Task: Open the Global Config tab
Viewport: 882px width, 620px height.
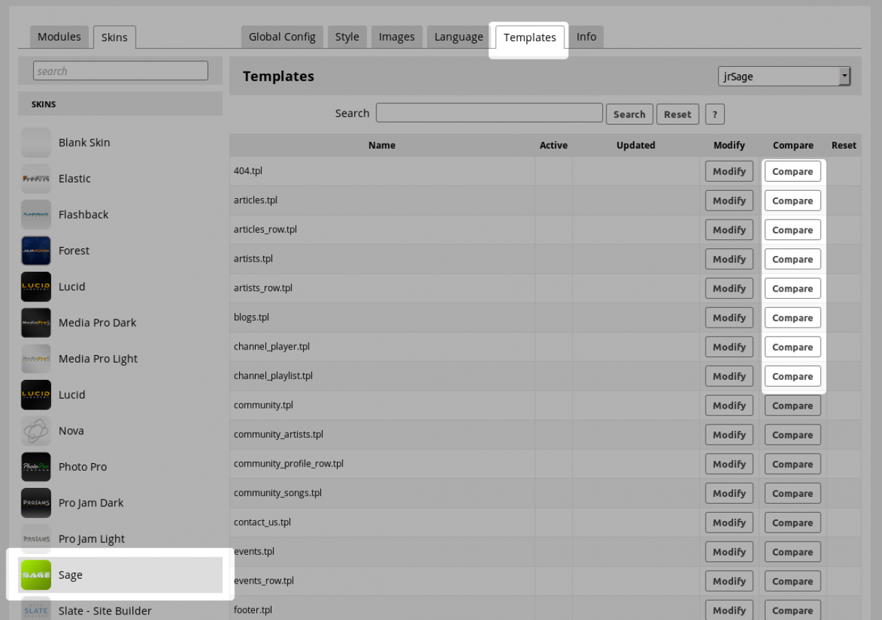Action: (282, 37)
